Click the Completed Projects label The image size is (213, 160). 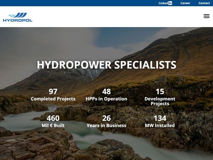(53, 99)
